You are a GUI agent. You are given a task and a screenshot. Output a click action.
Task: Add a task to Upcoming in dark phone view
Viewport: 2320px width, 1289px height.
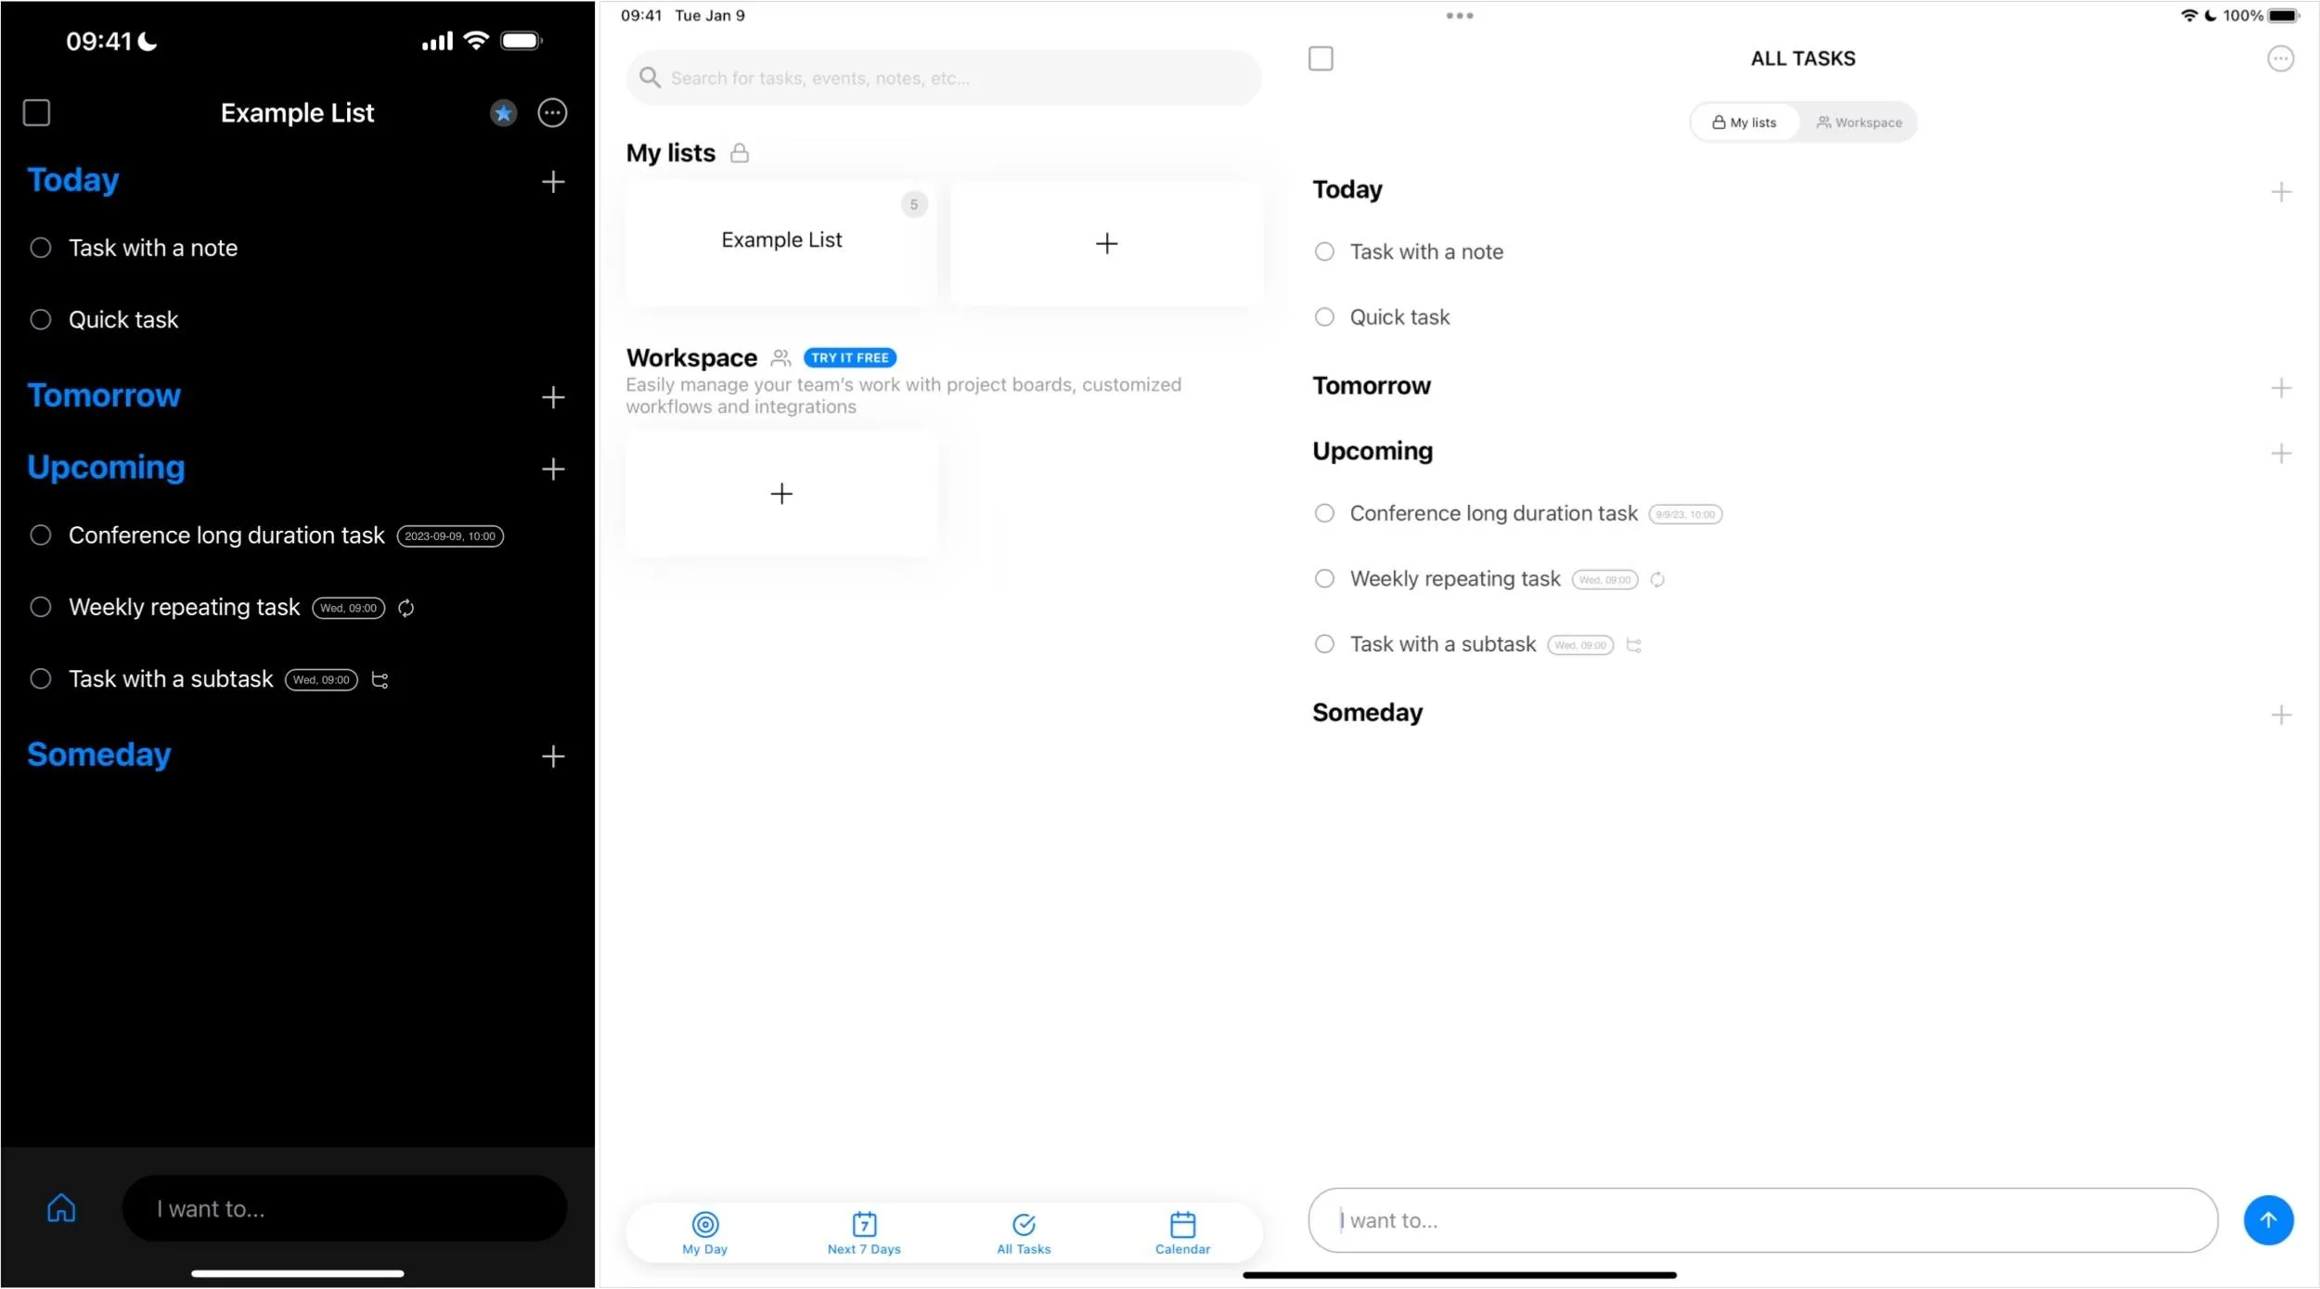553,470
